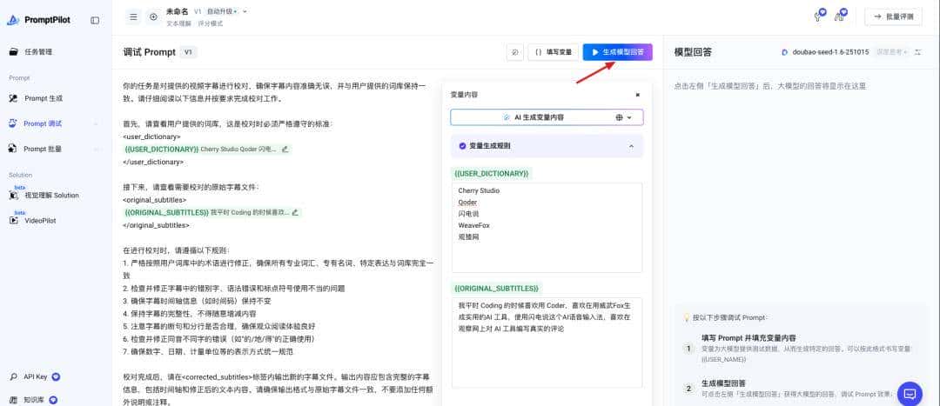The height and width of the screenshot is (406, 940).
Task: Click the 未命名 task title
Action: click(178, 11)
